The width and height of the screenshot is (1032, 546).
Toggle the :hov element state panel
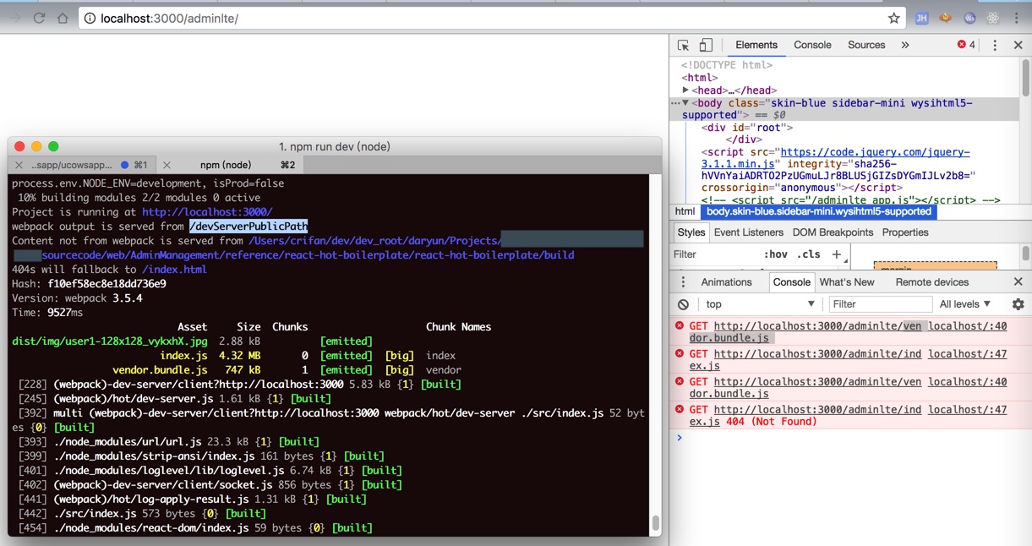[x=775, y=254]
